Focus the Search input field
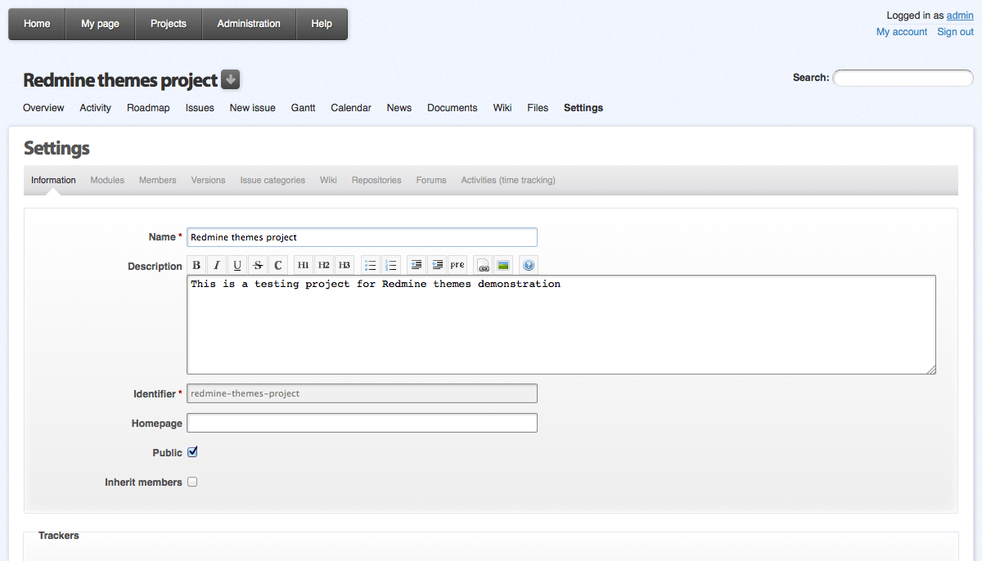This screenshot has height=561, width=982. 903,78
